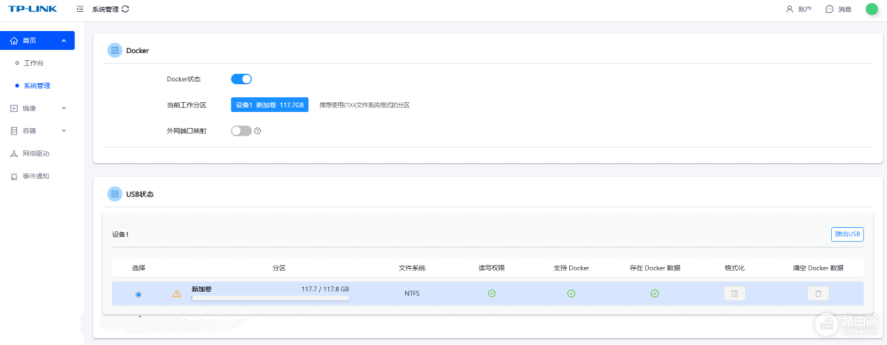Open the 消息 messages icon

click(x=829, y=9)
